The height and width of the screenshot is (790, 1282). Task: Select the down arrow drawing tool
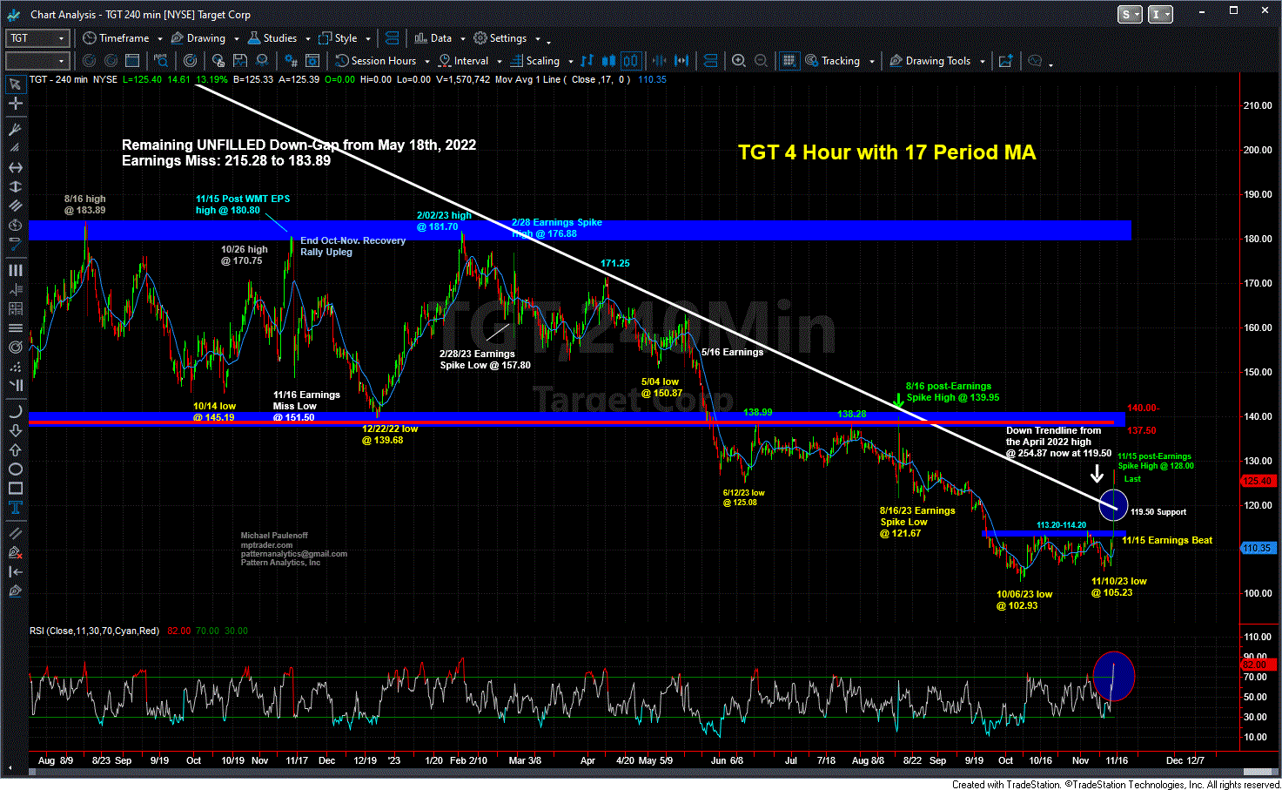[x=15, y=430]
